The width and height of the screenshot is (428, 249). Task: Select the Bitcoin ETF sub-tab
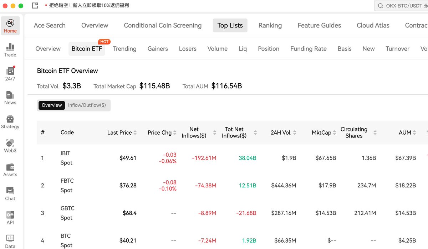tap(87, 49)
